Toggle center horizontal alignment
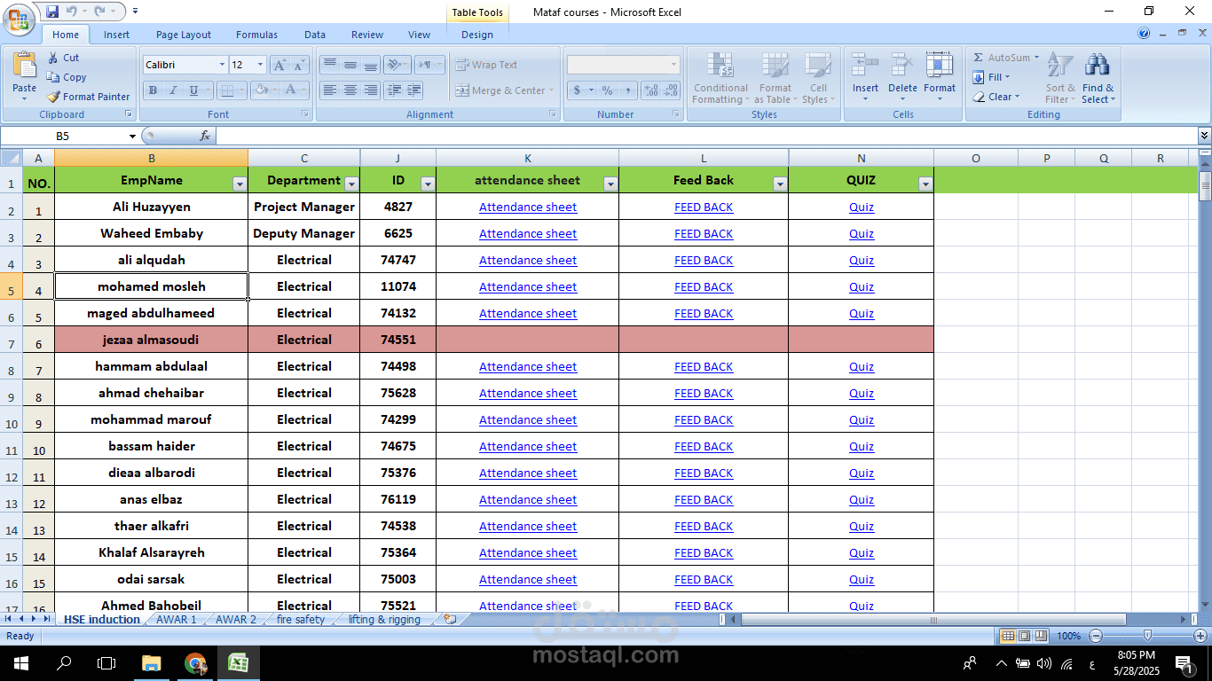 (350, 90)
